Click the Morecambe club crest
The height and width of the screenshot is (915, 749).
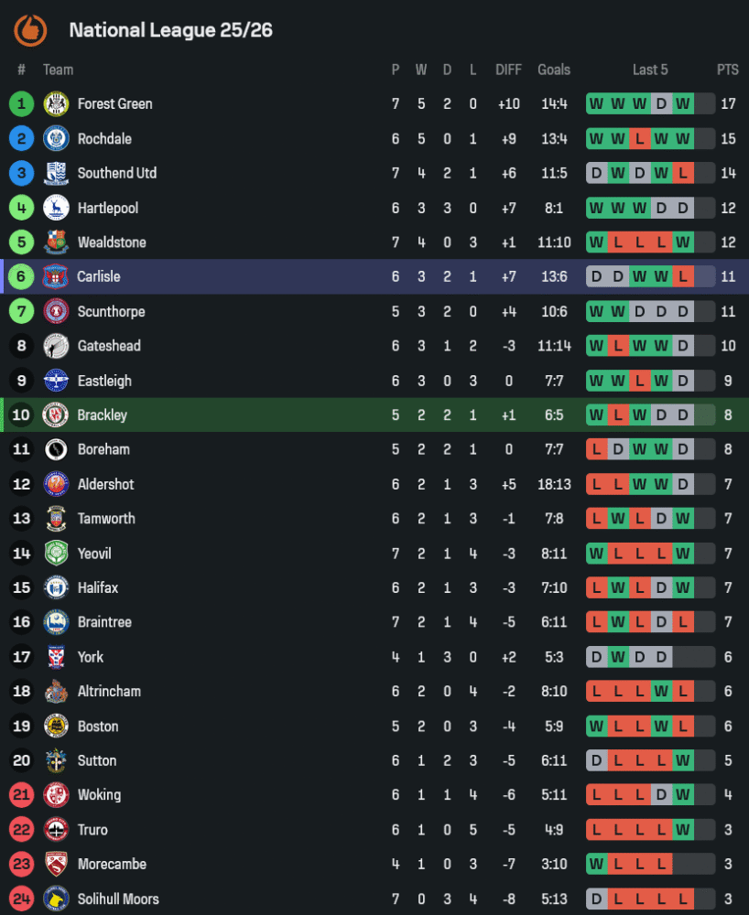56,864
